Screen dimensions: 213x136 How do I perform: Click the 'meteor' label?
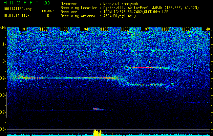pos(48,11)
